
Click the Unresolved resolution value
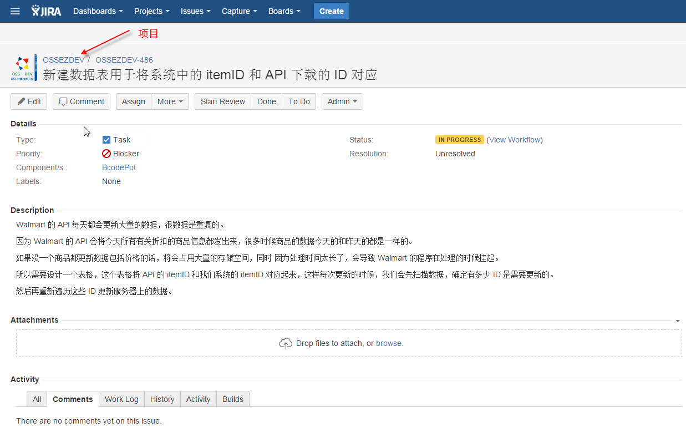(x=455, y=154)
